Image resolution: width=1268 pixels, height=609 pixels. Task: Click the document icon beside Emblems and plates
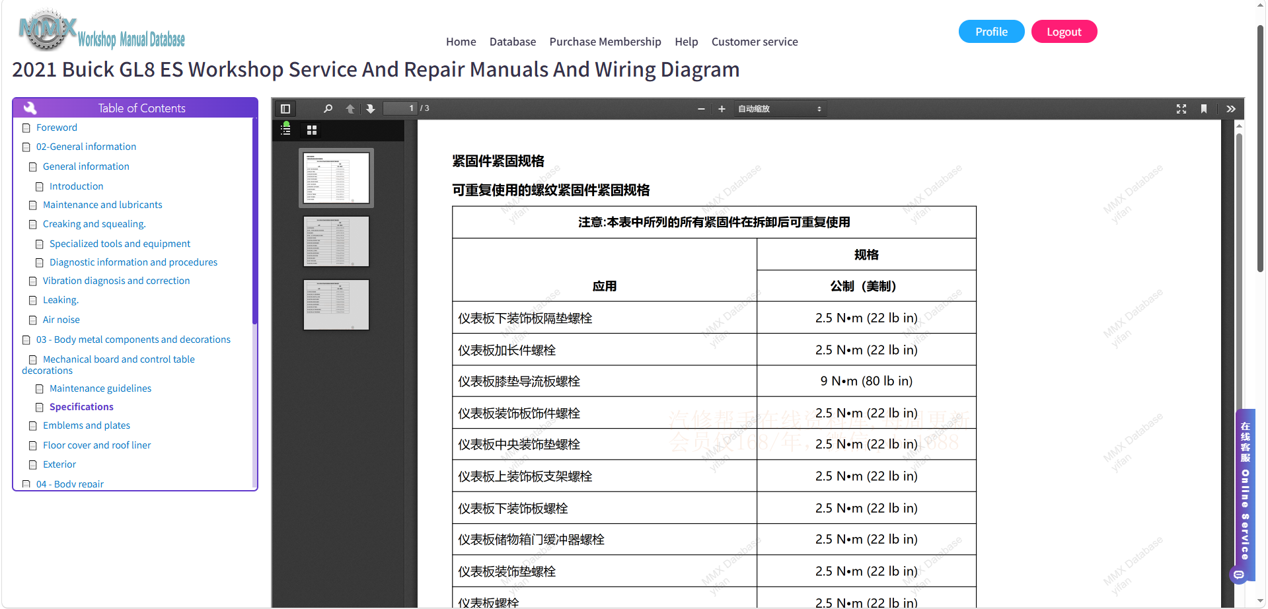pos(33,426)
